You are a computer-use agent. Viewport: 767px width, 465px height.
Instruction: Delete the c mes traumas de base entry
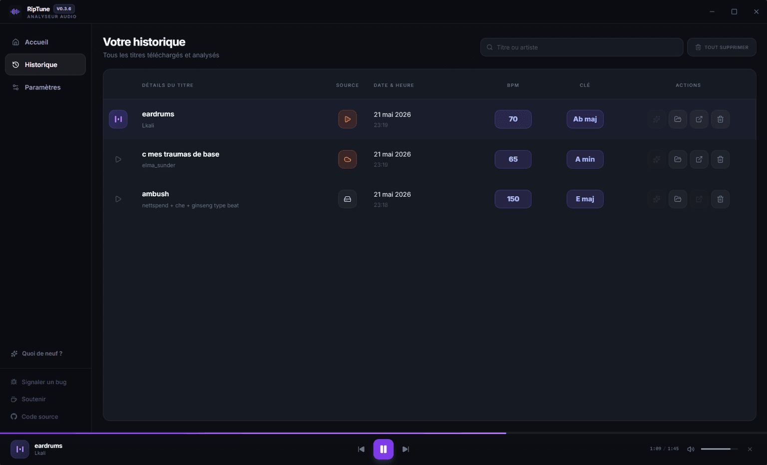[720, 159]
